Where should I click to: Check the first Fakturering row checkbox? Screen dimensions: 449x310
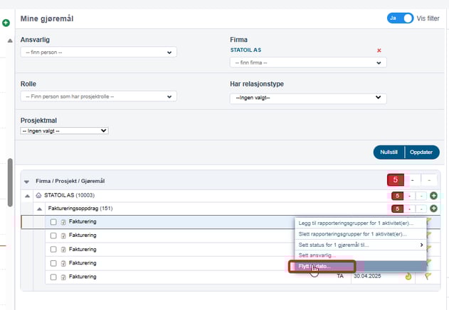coord(53,222)
